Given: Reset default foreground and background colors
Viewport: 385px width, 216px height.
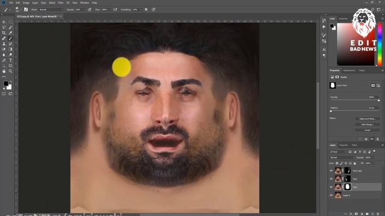Looking at the screenshot, I should point(4,88).
